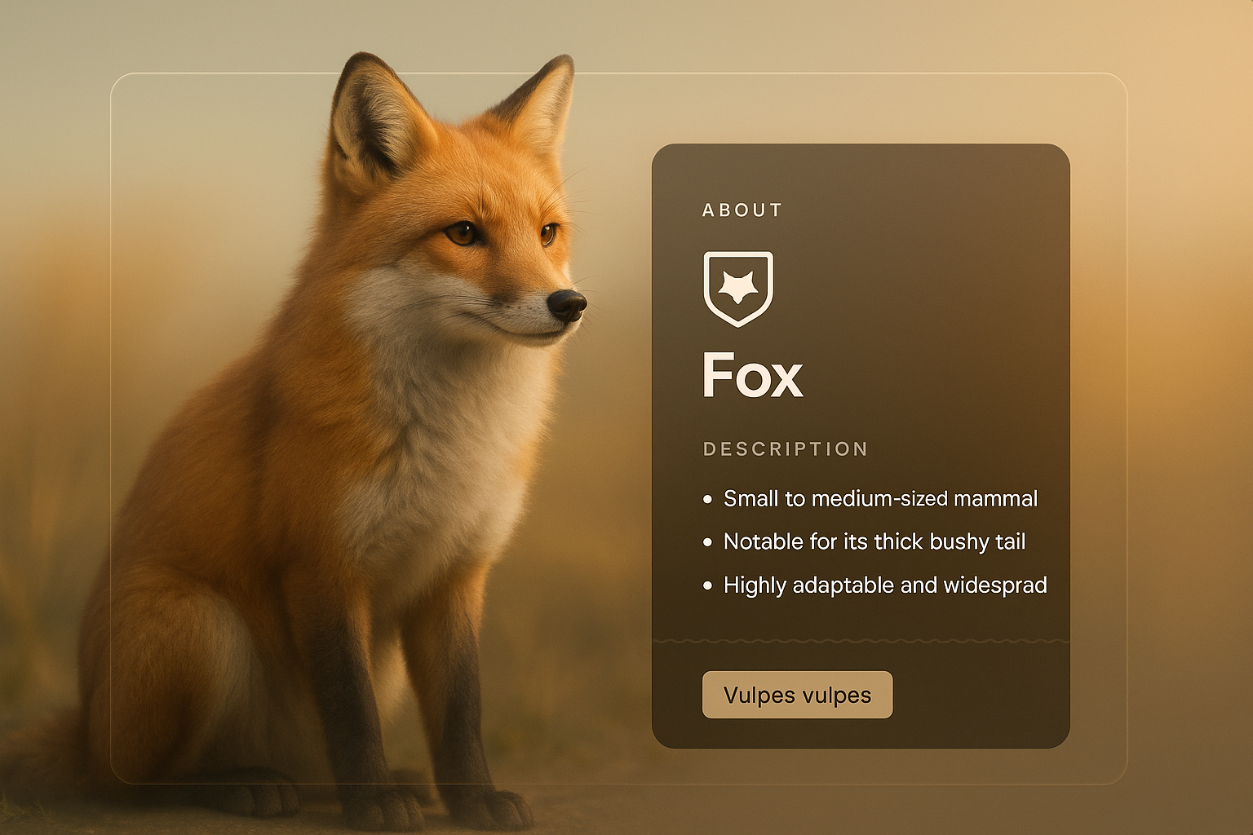Select "Highly adaptable and widesprad" line
The height and width of the screenshot is (835, 1253).
tap(885, 585)
